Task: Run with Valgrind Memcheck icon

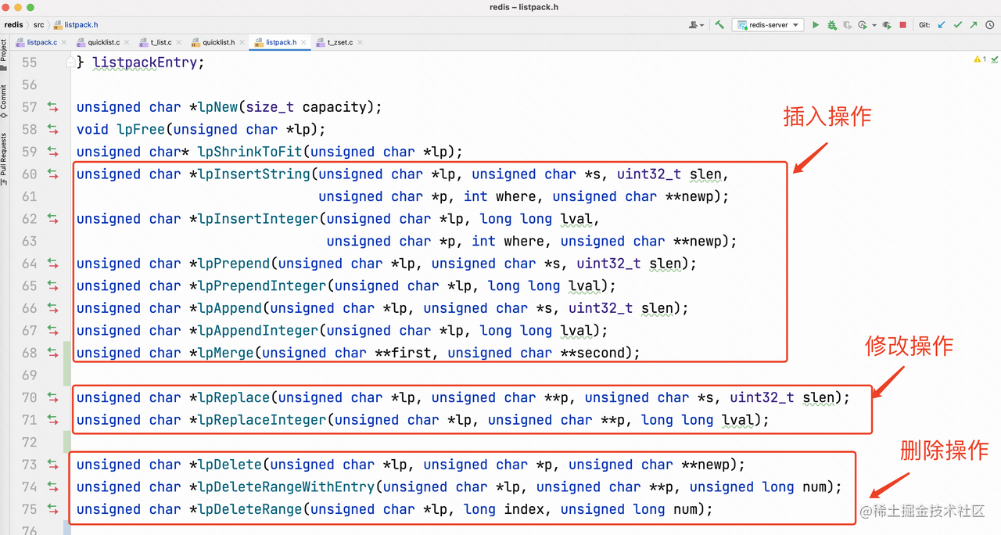Action: (887, 25)
